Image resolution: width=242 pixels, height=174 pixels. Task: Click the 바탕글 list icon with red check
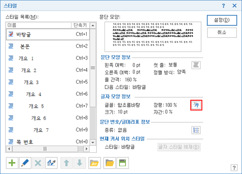click(x=11, y=34)
